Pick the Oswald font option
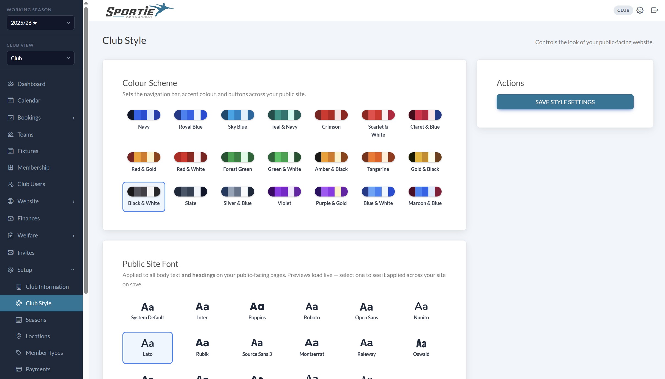Image resolution: width=665 pixels, height=379 pixels. point(421,348)
